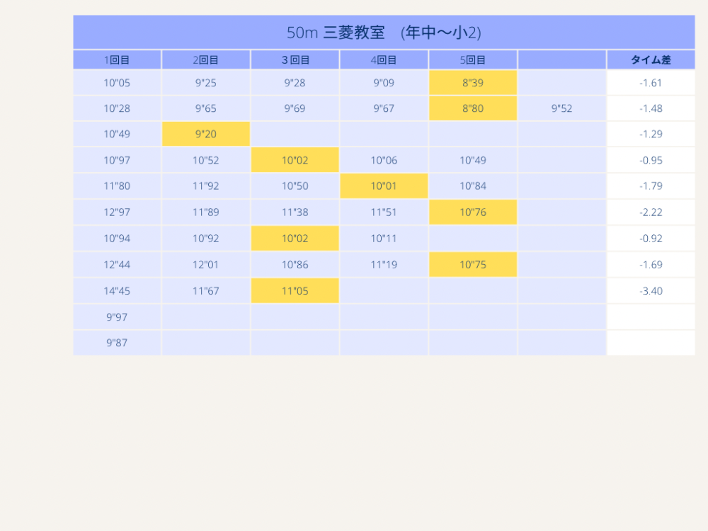Select the 1回目 column header
The width and height of the screenshot is (708, 531).
click(117, 60)
